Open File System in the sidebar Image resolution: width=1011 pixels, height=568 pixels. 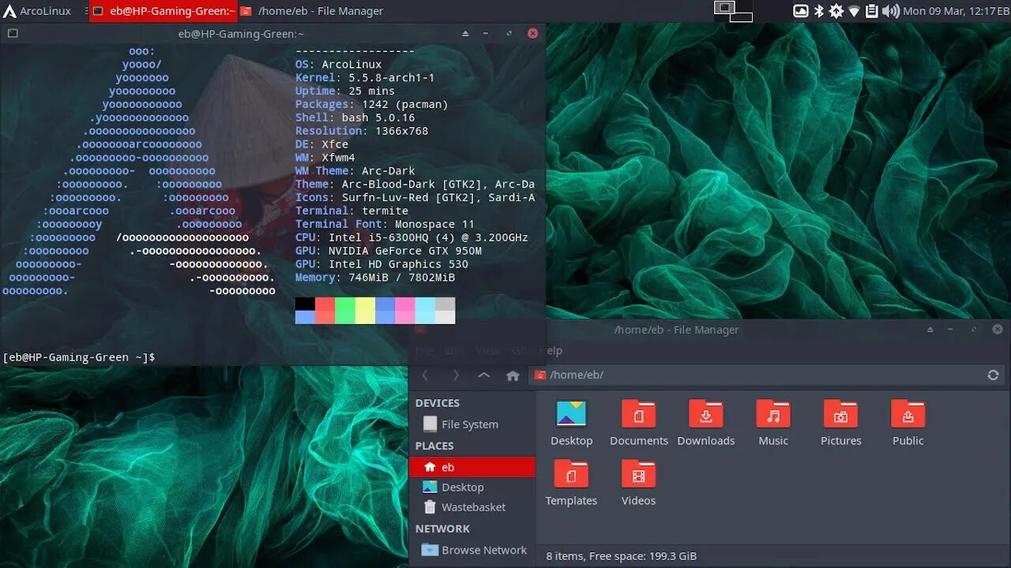(x=472, y=424)
